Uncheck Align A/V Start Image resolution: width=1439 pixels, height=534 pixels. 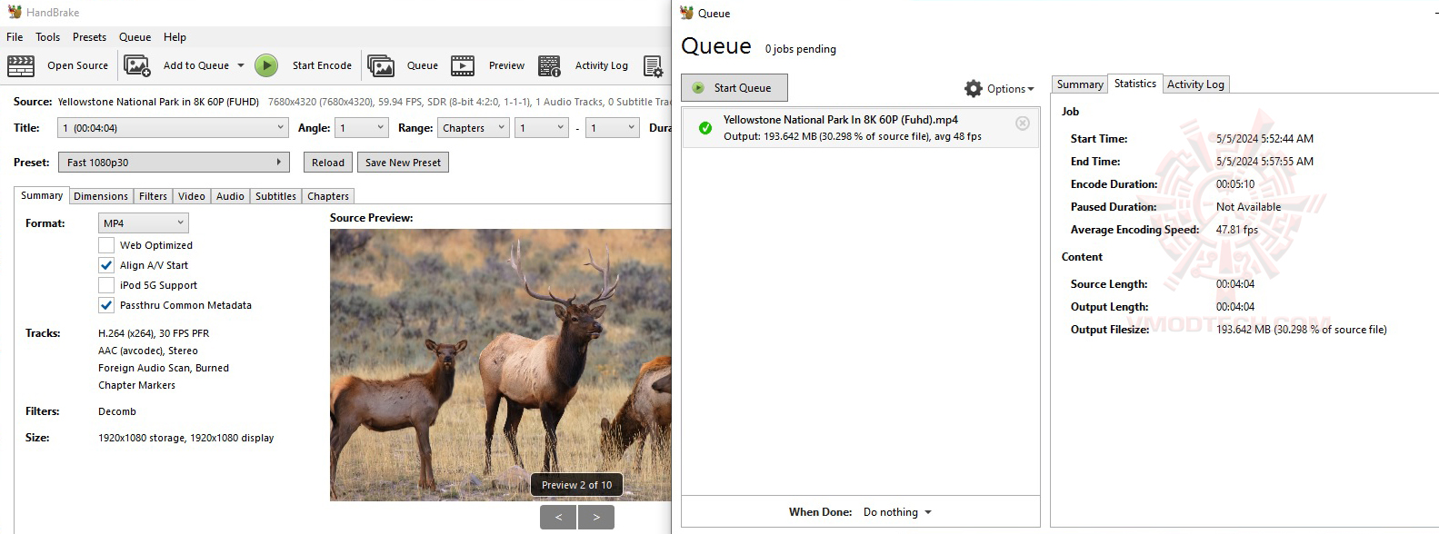click(x=106, y=265)
